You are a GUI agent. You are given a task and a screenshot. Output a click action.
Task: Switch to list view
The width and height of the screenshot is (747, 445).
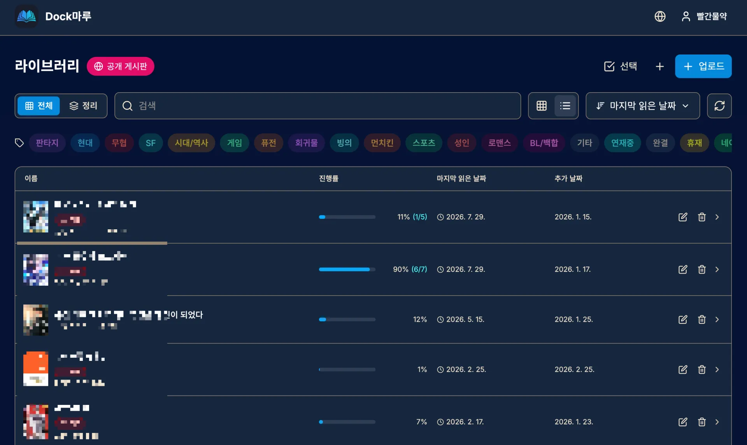[x=565, y=106]
